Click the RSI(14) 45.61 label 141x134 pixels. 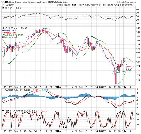[12, 8]
